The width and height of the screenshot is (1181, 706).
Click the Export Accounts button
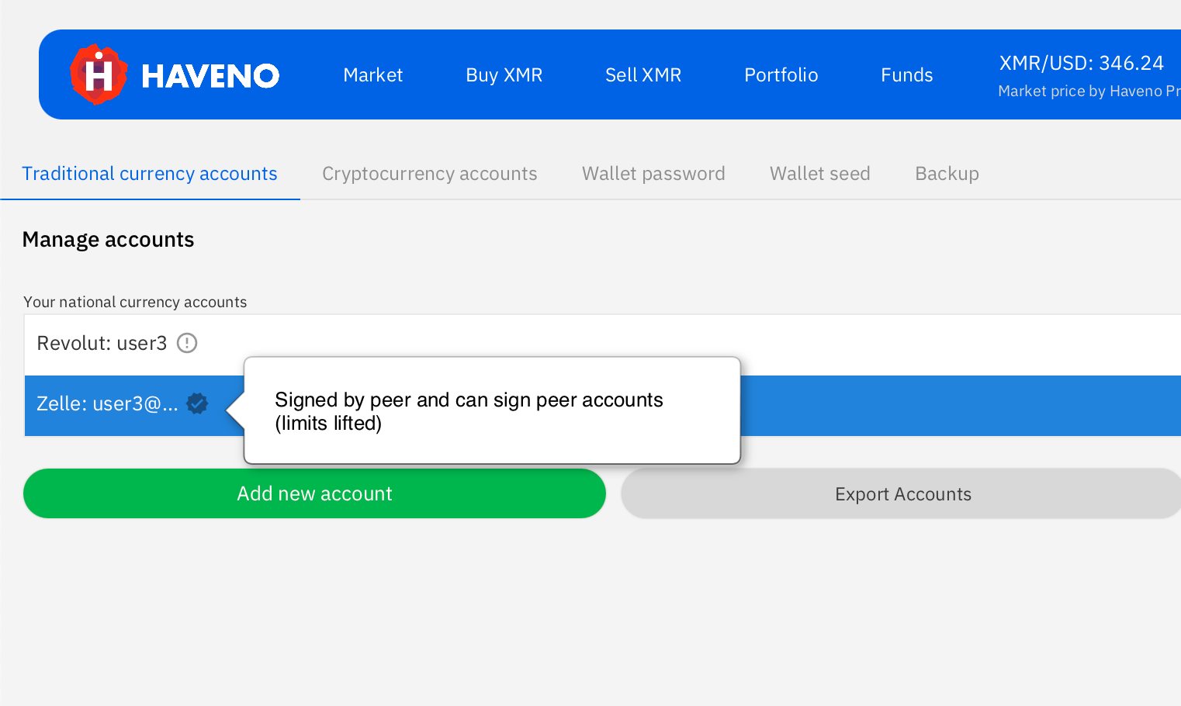[x=902, y=494]
